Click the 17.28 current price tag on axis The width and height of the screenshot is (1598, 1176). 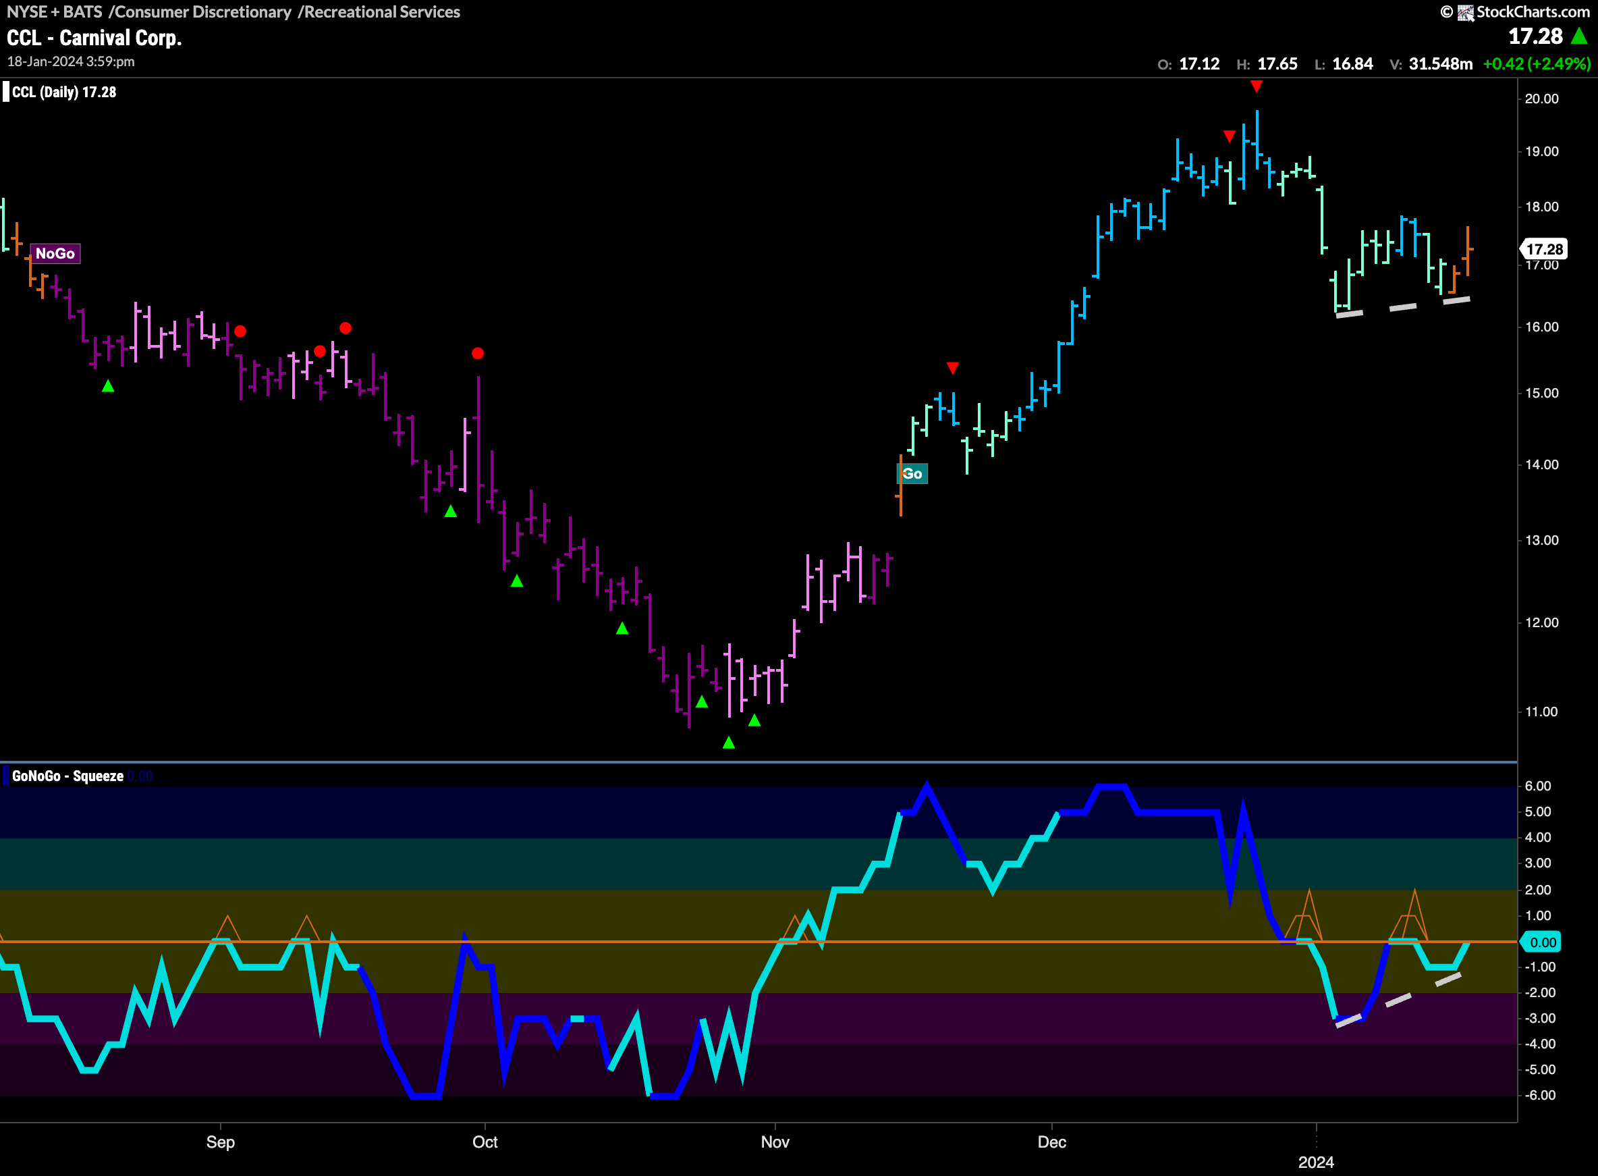[x=1544, y=249]
